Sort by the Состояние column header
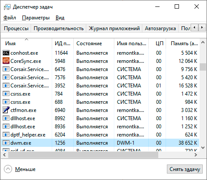This screenshot has height=180, width=207. tap(94, 43)
